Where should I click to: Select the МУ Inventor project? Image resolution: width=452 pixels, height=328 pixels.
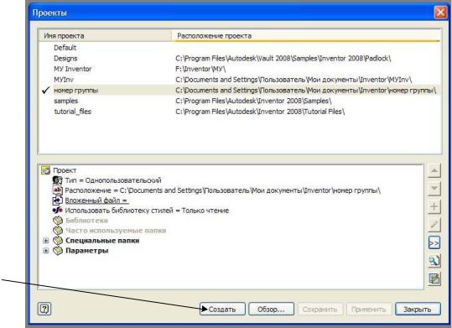[x=73, y=69]
